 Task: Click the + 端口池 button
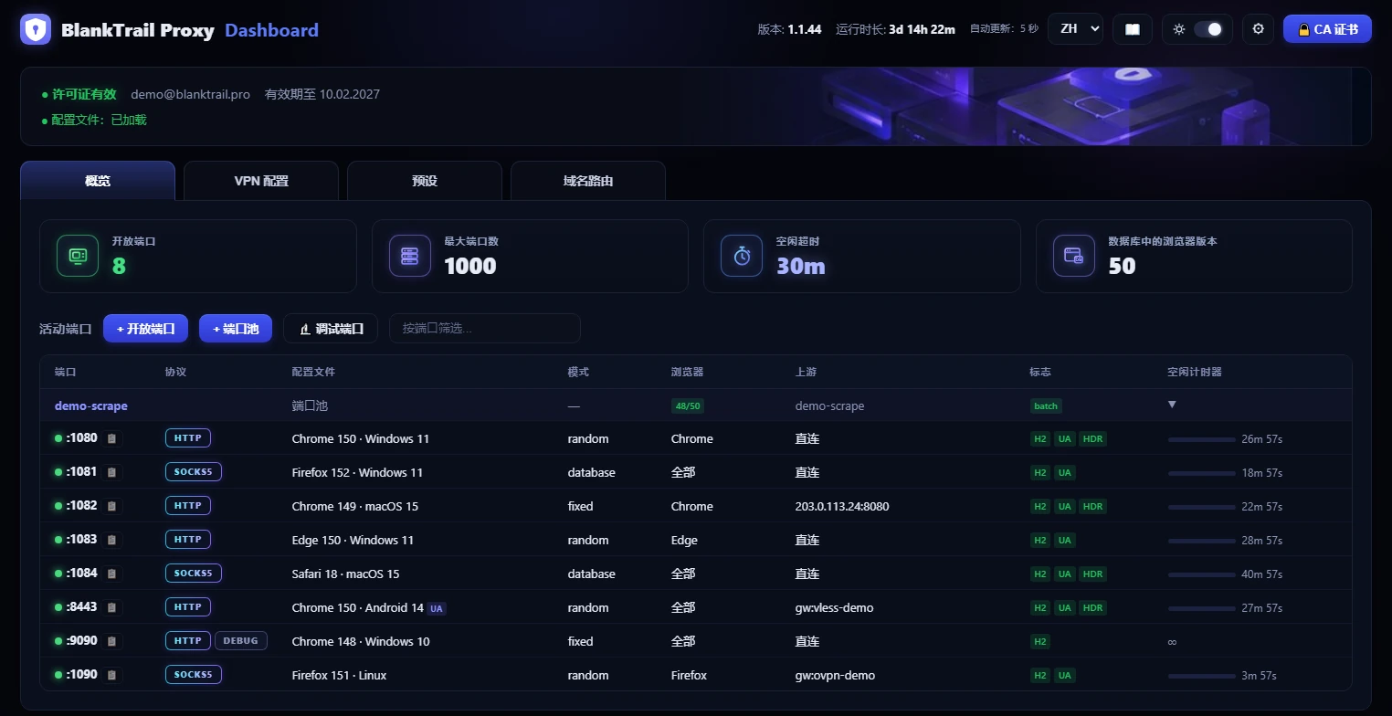pos(236,329)
